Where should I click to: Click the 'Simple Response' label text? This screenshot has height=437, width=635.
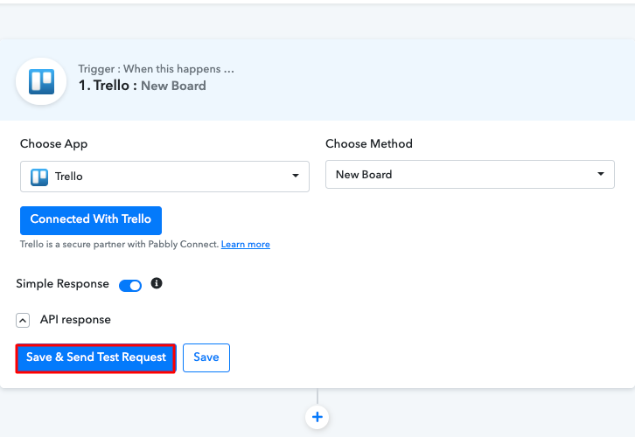pyautogui.click(x=62, y=284)
